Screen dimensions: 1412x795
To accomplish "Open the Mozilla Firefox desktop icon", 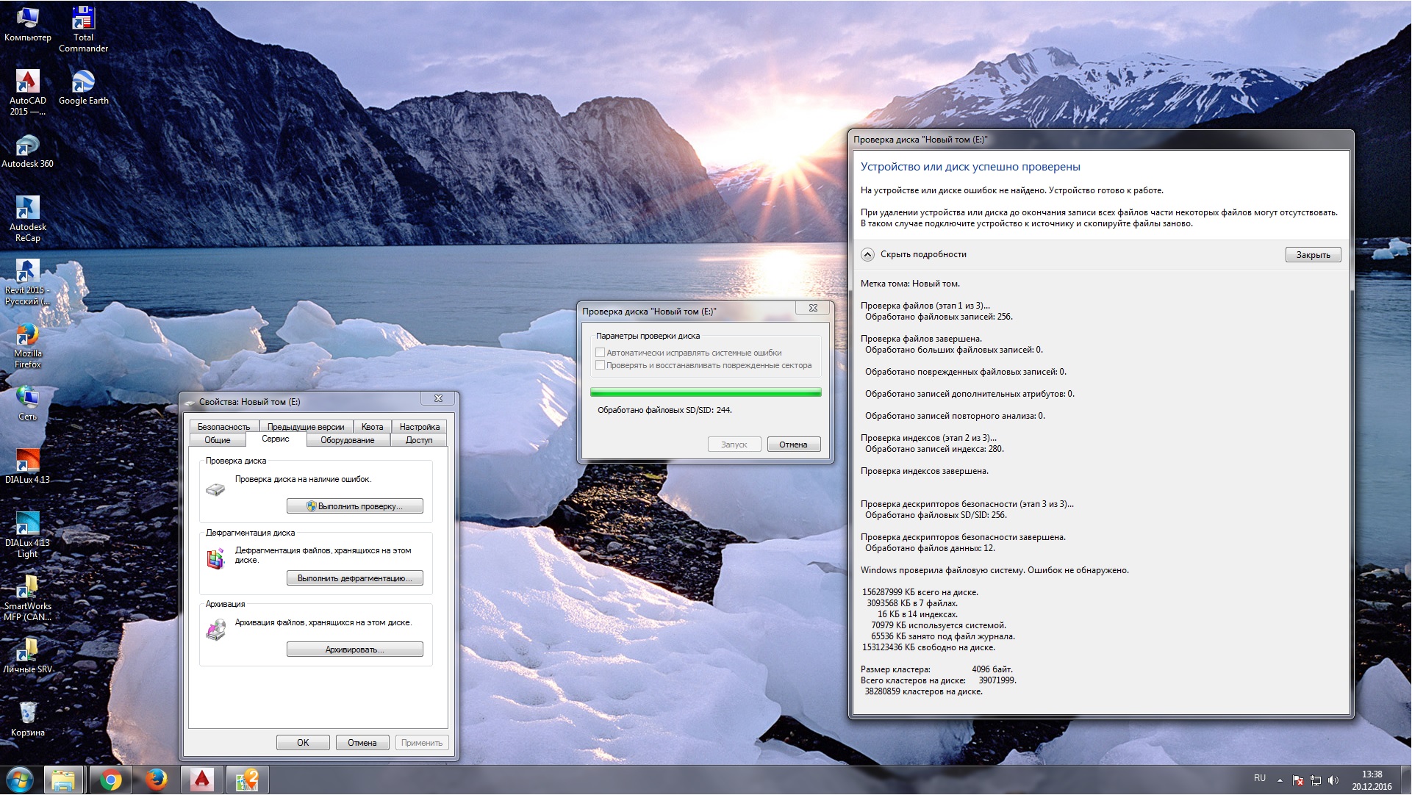I will (x=27, y=336).
